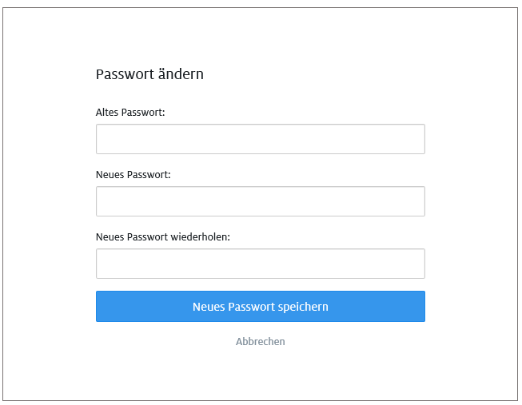
Task: Select the Neues Passwort wiederholen input field
Action: point(260,264)
